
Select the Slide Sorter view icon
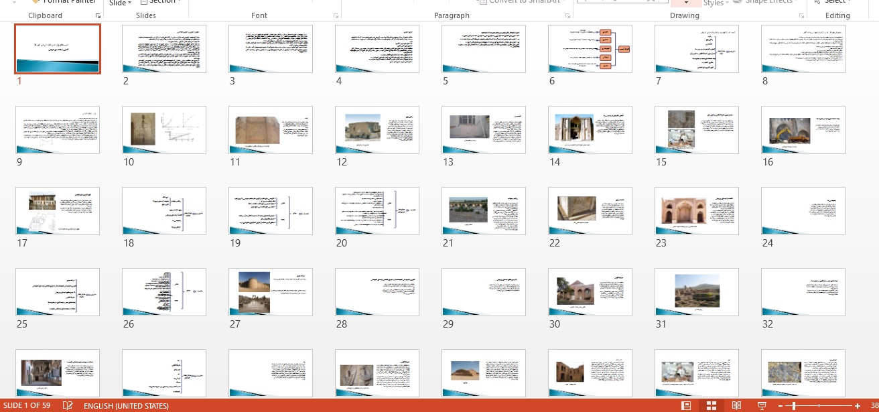[712, 405]
